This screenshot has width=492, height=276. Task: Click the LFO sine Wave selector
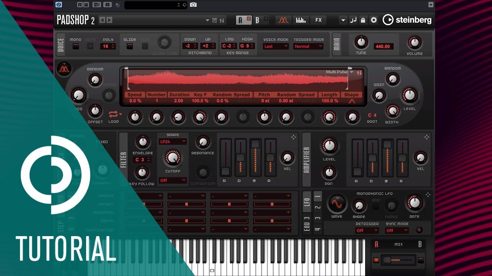point(337,204)
